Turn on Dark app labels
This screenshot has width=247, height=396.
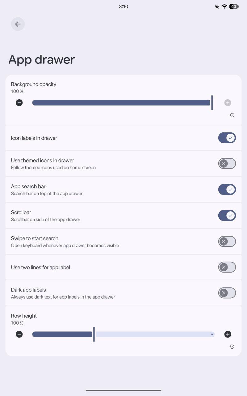[x=227, y=293]
